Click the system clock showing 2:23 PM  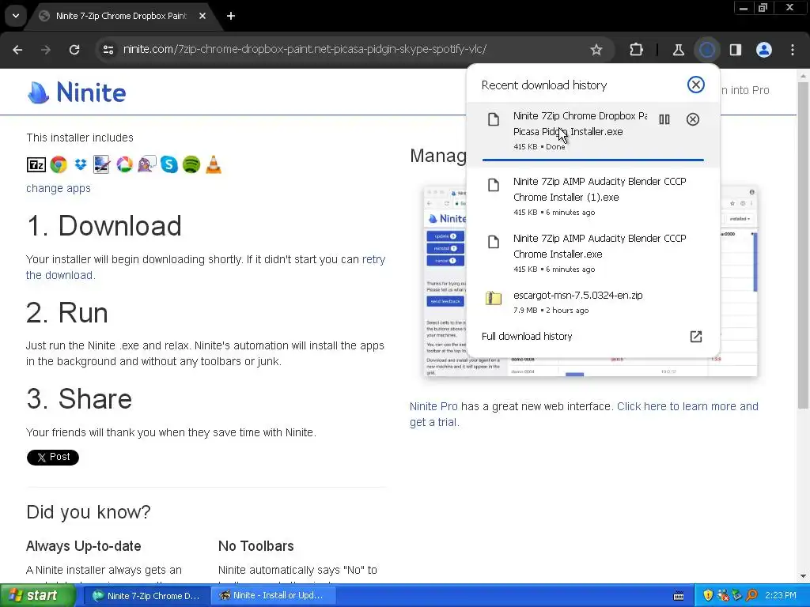click(781, 596)
